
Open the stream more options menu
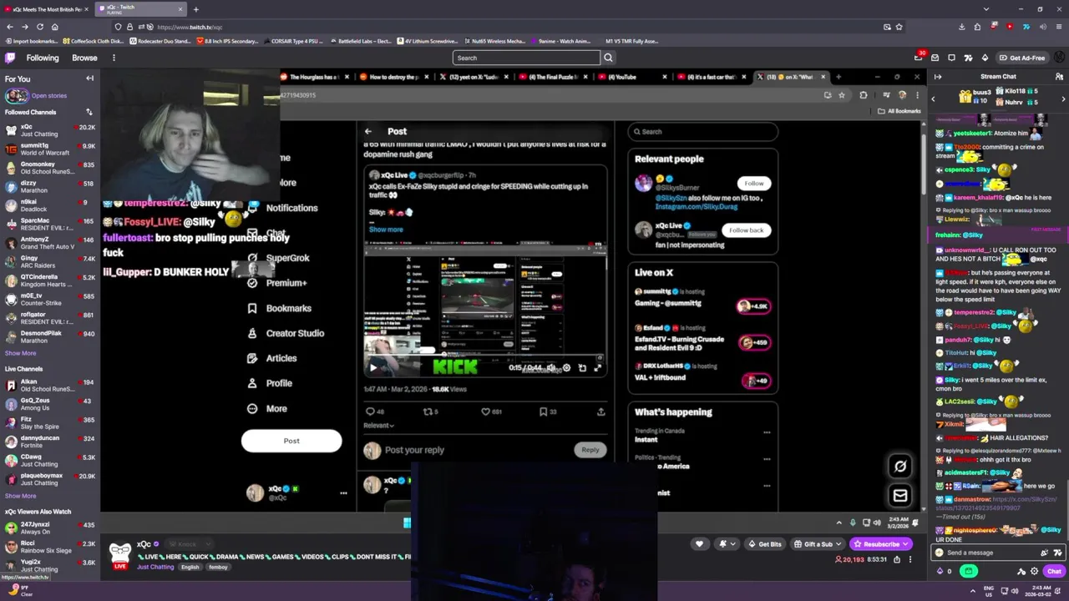point(910,559)
